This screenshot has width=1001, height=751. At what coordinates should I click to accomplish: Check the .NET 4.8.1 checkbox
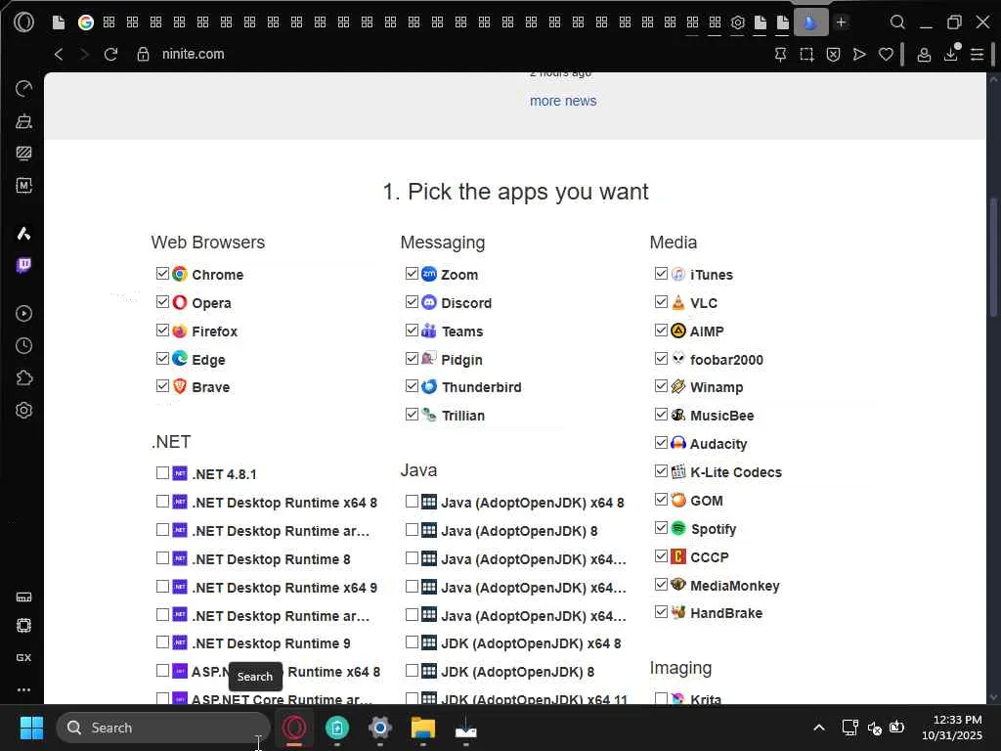(162, 473)
